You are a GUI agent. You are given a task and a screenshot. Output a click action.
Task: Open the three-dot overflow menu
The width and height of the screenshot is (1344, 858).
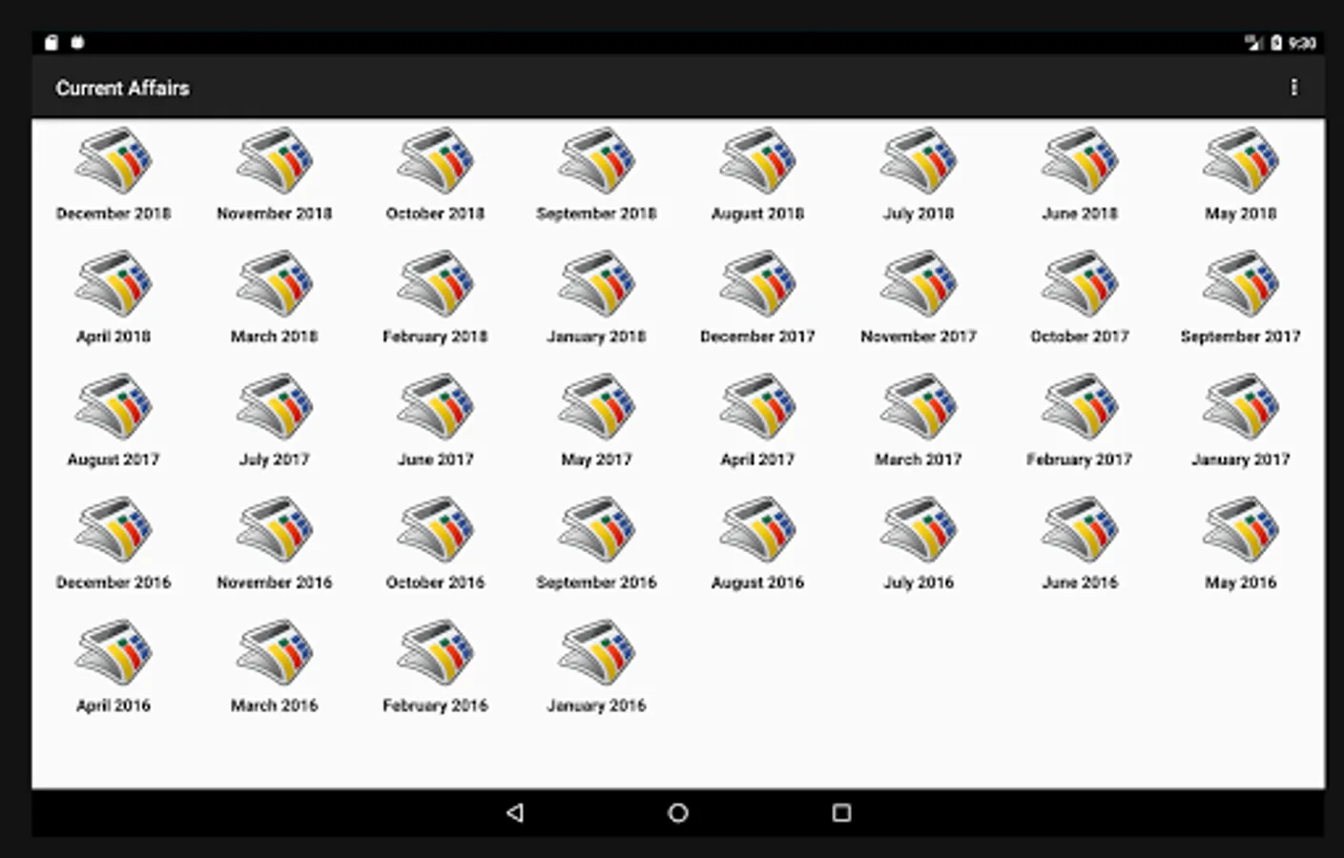coord(1293,88)
